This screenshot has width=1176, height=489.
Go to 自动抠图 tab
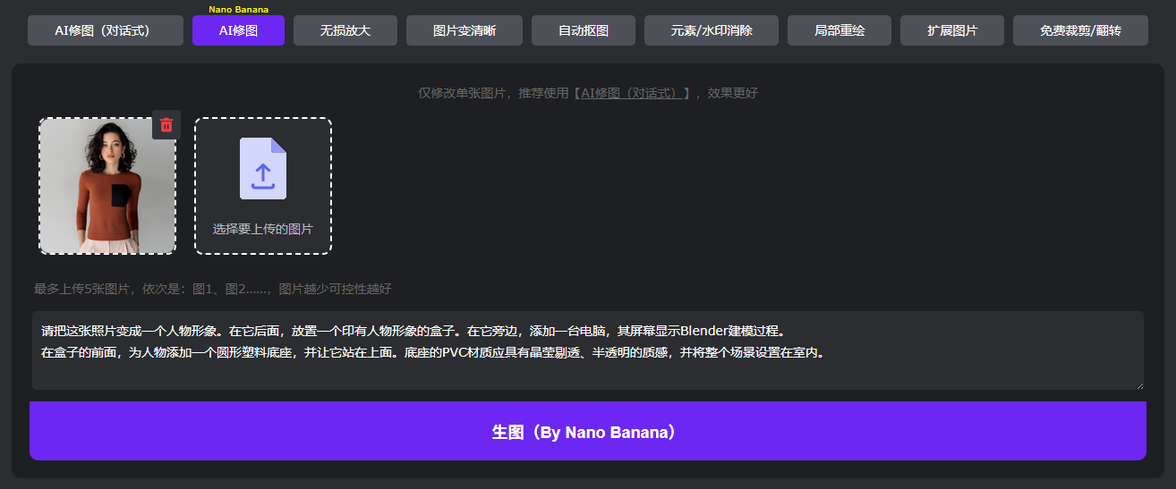point(584,30)
